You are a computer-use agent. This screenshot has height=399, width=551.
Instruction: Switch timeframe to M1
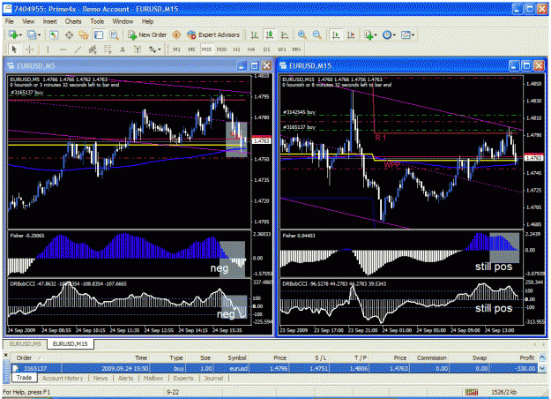(176, 49)
